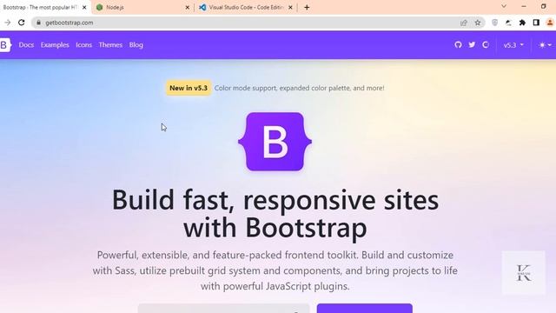Image resolution: width=556 pixels, height=313 pixels.
Task: Switch to the Node.js browser tab
Action: click(x=142, y=7)
